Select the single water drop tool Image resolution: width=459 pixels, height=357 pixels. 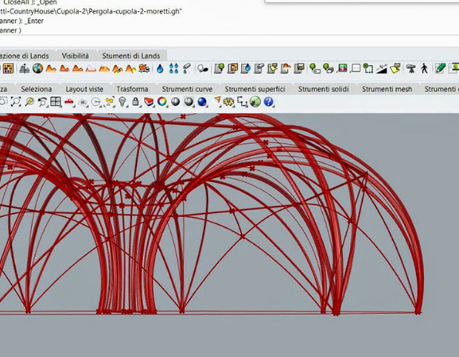(x=160, y=68)
